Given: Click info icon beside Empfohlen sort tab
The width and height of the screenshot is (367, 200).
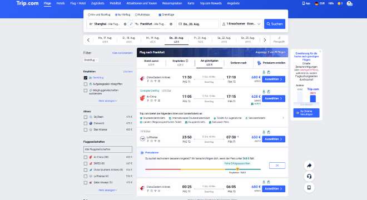Looking at the screenshot, I should coord(187,61).
